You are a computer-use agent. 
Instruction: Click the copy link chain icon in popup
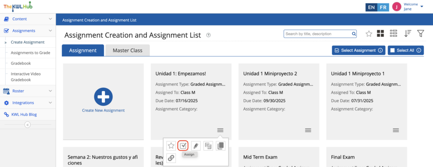click(171, 158)
